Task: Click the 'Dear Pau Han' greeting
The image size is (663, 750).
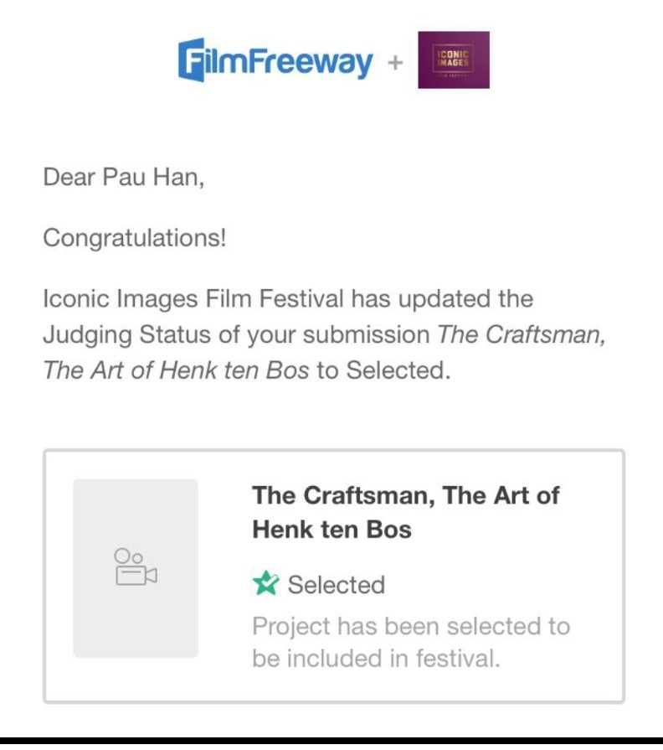Action: click(x=123, y=178)
